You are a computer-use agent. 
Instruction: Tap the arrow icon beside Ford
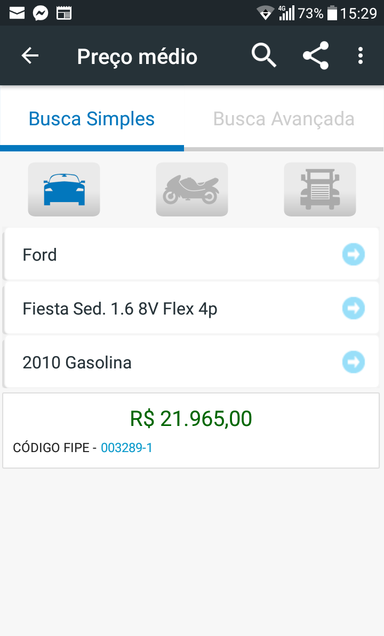354,254
